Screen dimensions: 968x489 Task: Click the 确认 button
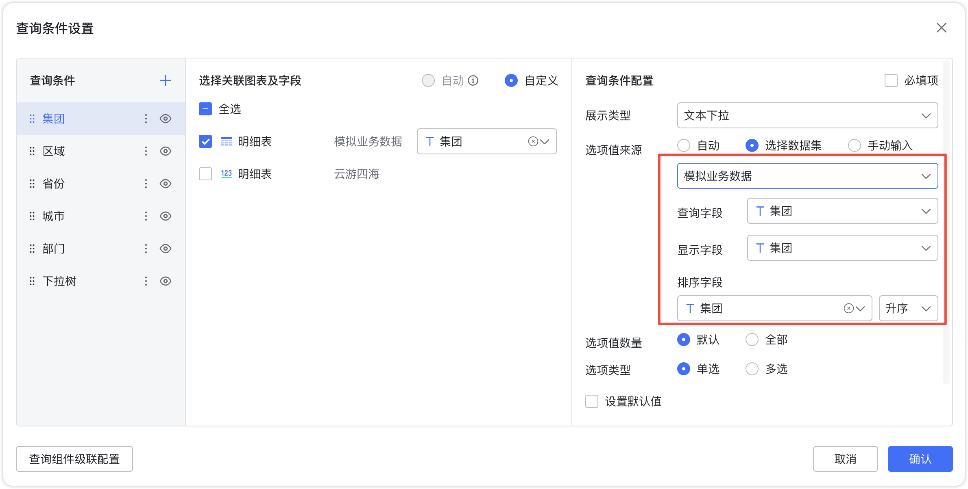[920, 459]
